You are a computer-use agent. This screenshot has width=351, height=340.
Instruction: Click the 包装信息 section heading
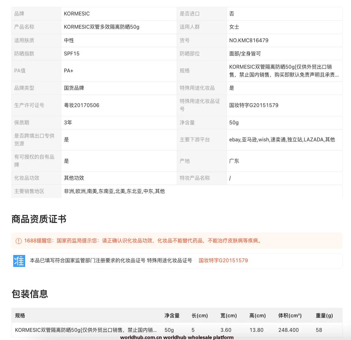tap(30, 294)
